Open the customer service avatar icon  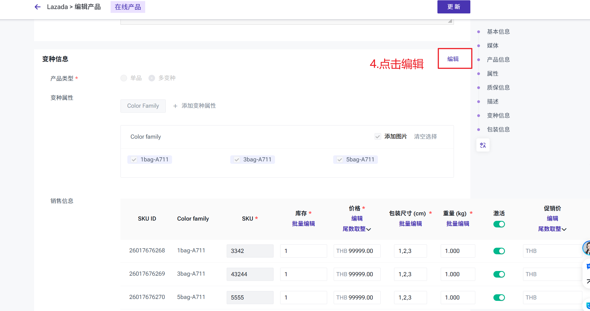tap(587, 248)
